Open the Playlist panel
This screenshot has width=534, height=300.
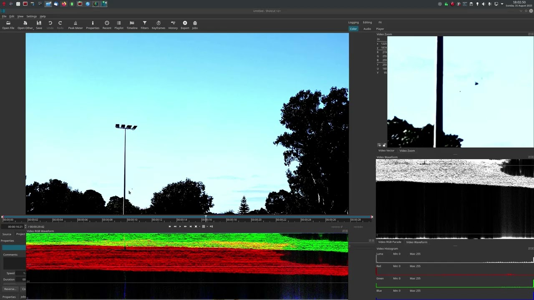click(x=119, y=25)
